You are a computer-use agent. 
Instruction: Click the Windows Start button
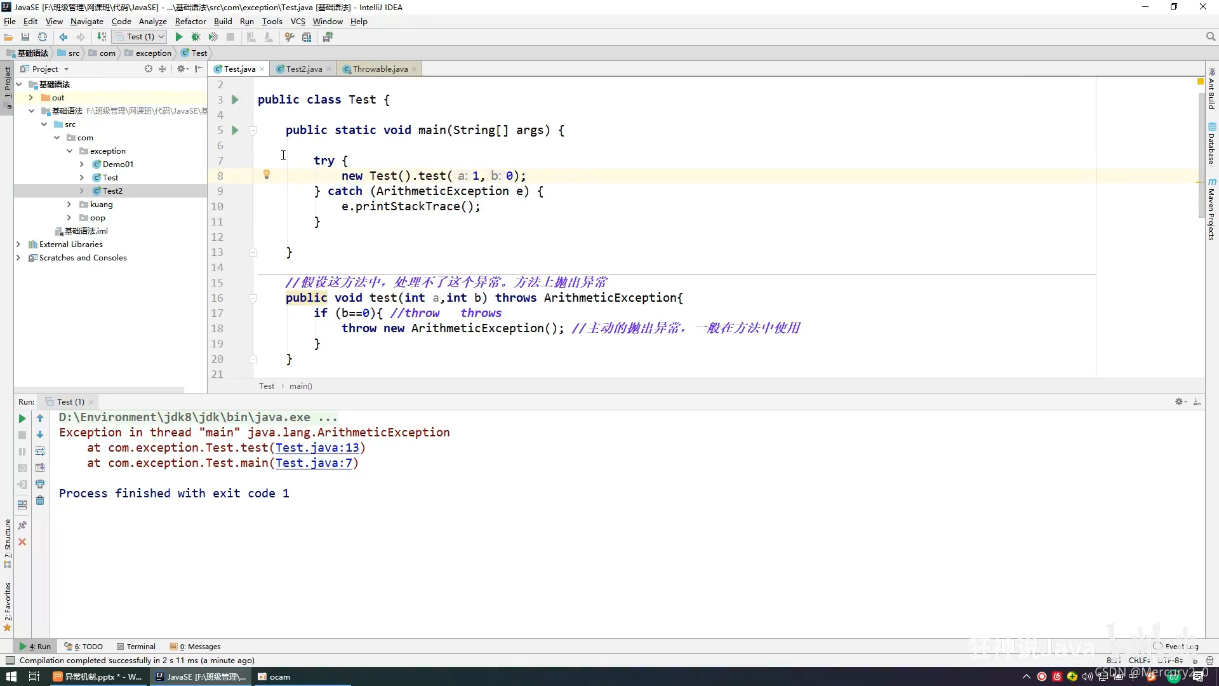[x=11, y=676]
